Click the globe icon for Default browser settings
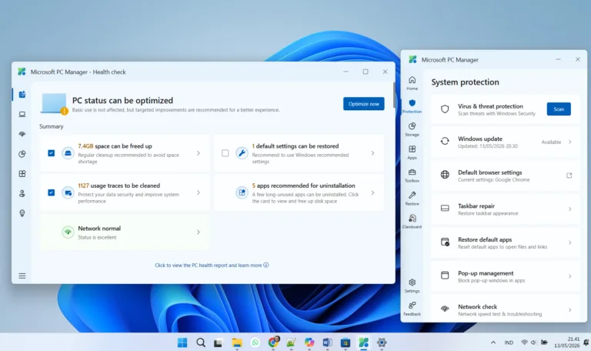 pyautogui.click(x=445, y=175)
